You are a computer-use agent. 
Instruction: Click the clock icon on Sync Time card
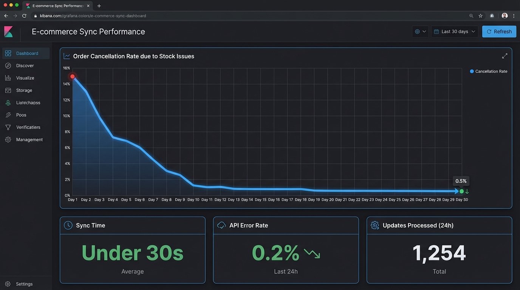tap(68, 225)
